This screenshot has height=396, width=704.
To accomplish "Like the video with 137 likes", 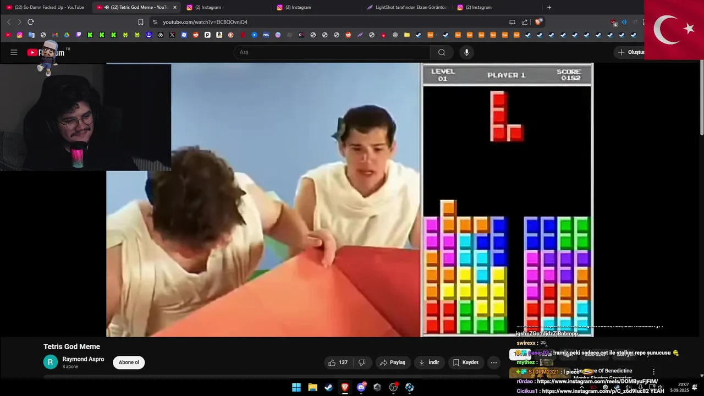I will (338, 362).
